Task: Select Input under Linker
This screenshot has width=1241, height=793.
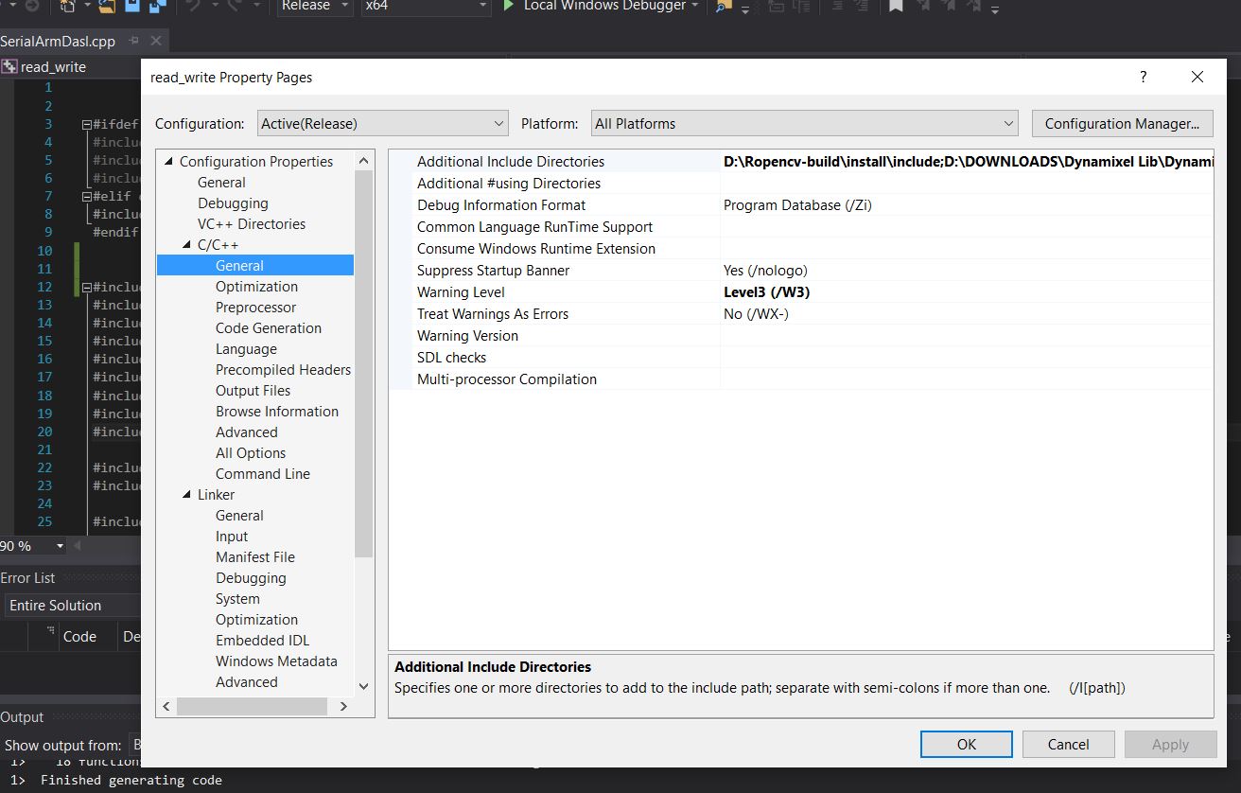Action: pos(232,537)
